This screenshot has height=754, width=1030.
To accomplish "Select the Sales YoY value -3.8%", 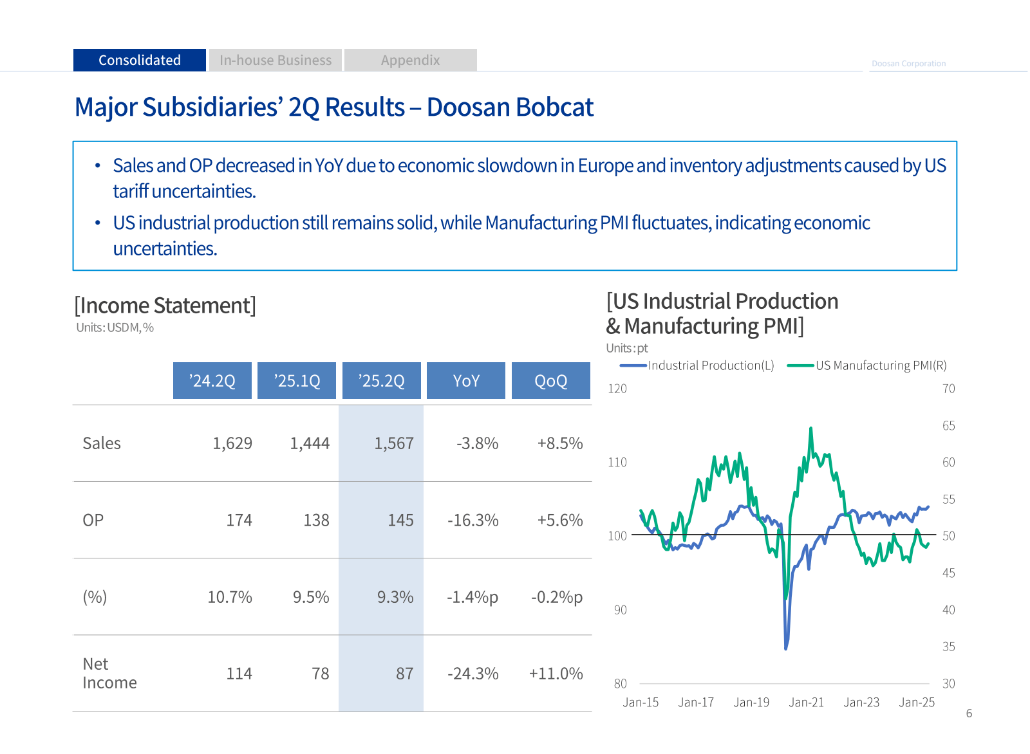I will tap(478, 443).
